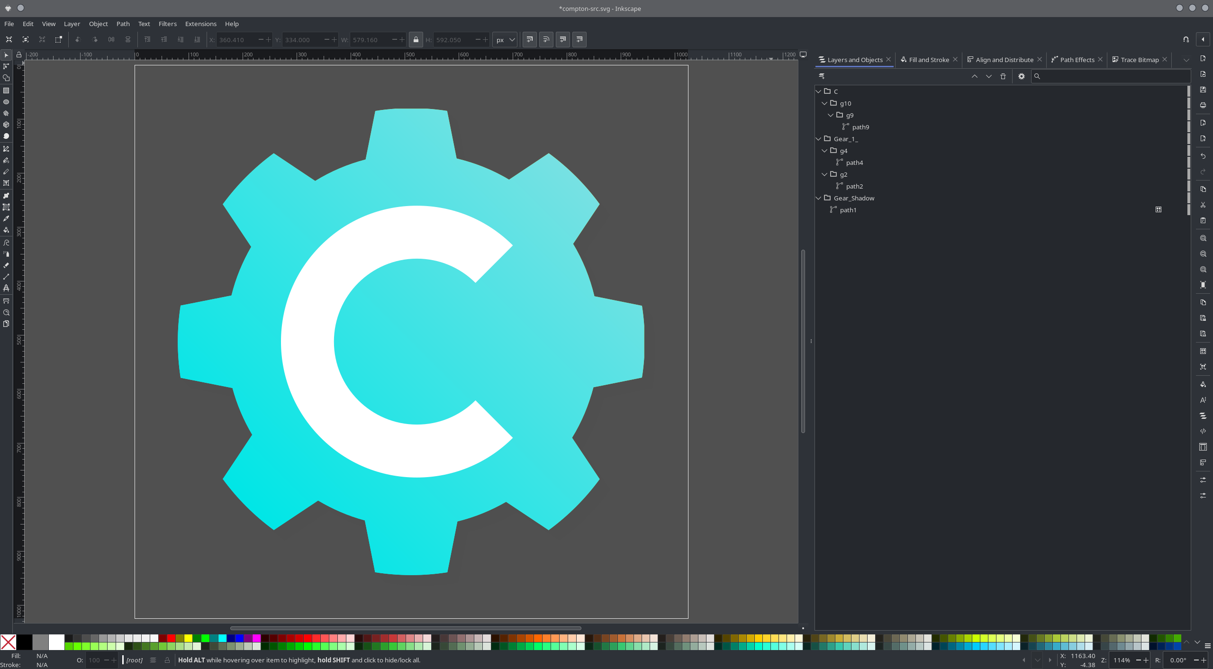The image size is (1213, 669).
Task: Select the Star and Polygon tool
Action: pos(6,113)
